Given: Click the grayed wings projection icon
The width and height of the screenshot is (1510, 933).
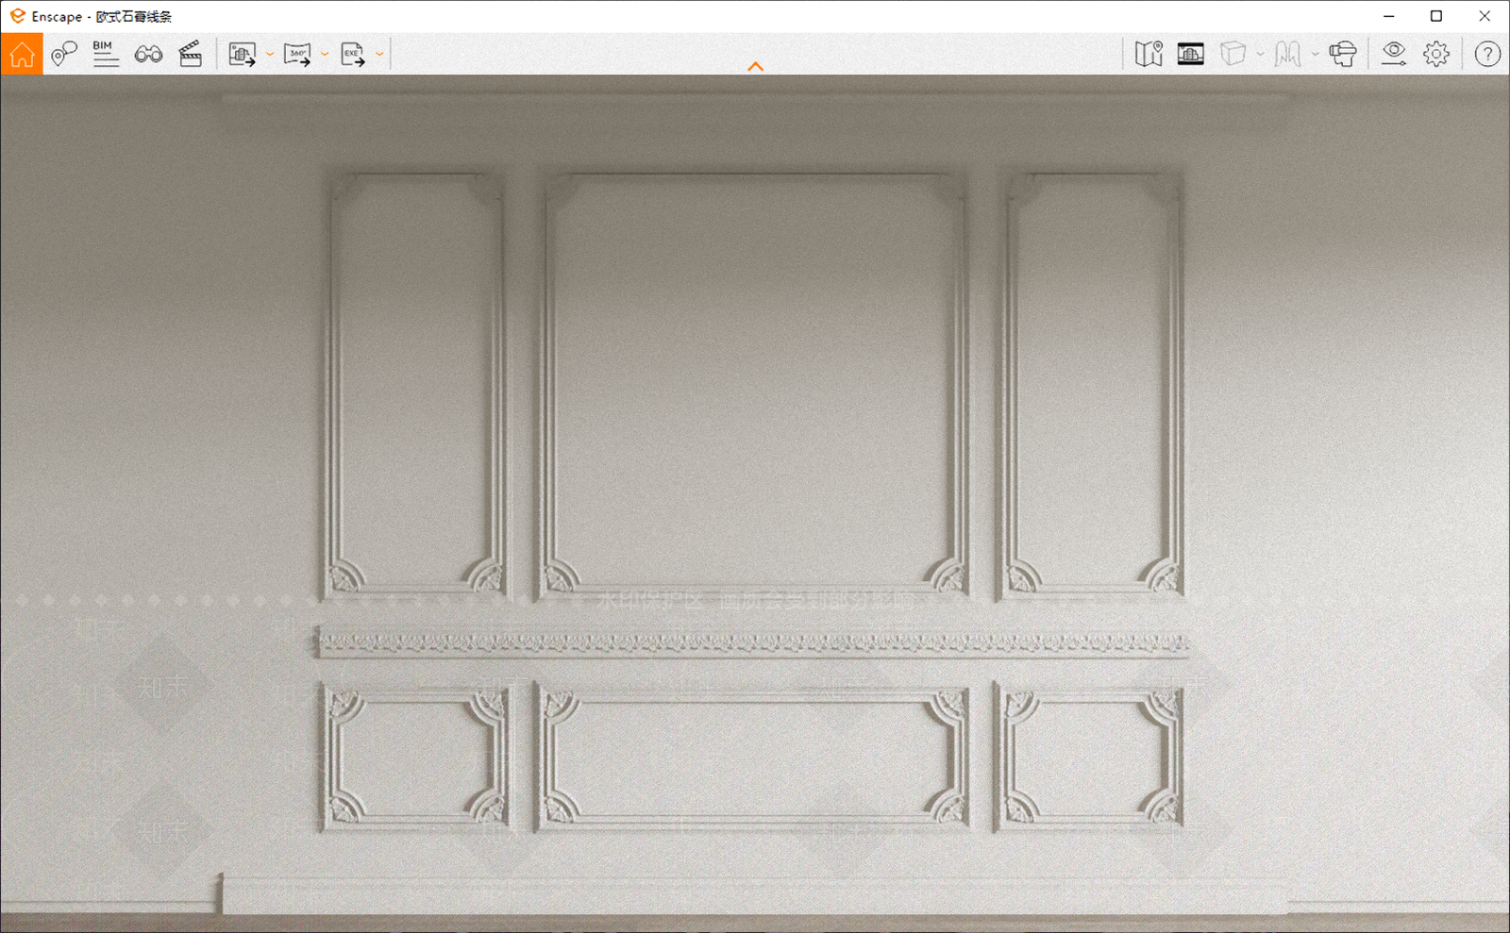Looking at the screenshot, I should tap(1287, 54).
